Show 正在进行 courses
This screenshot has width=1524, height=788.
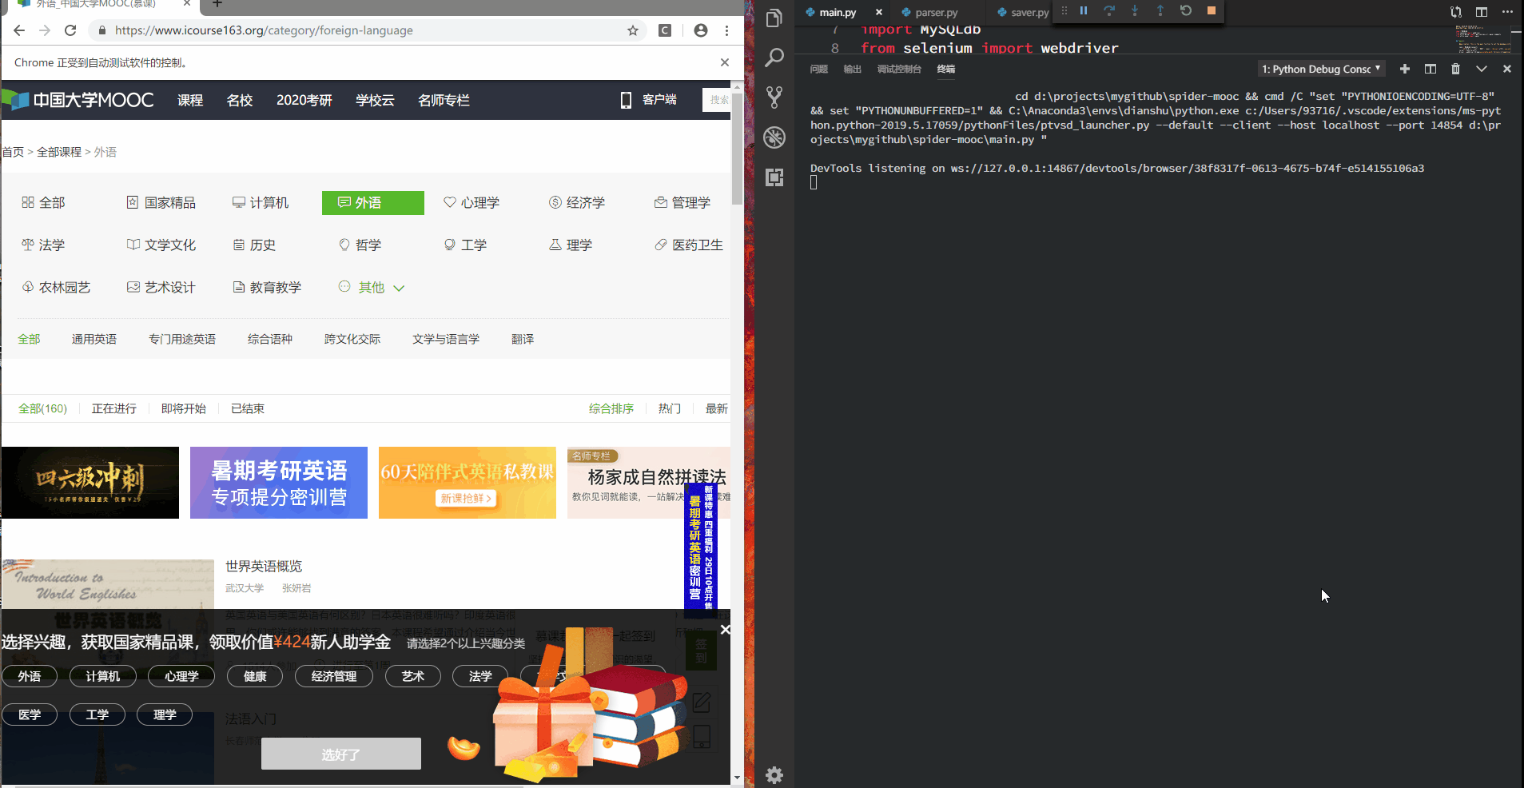tap(113, 408)
